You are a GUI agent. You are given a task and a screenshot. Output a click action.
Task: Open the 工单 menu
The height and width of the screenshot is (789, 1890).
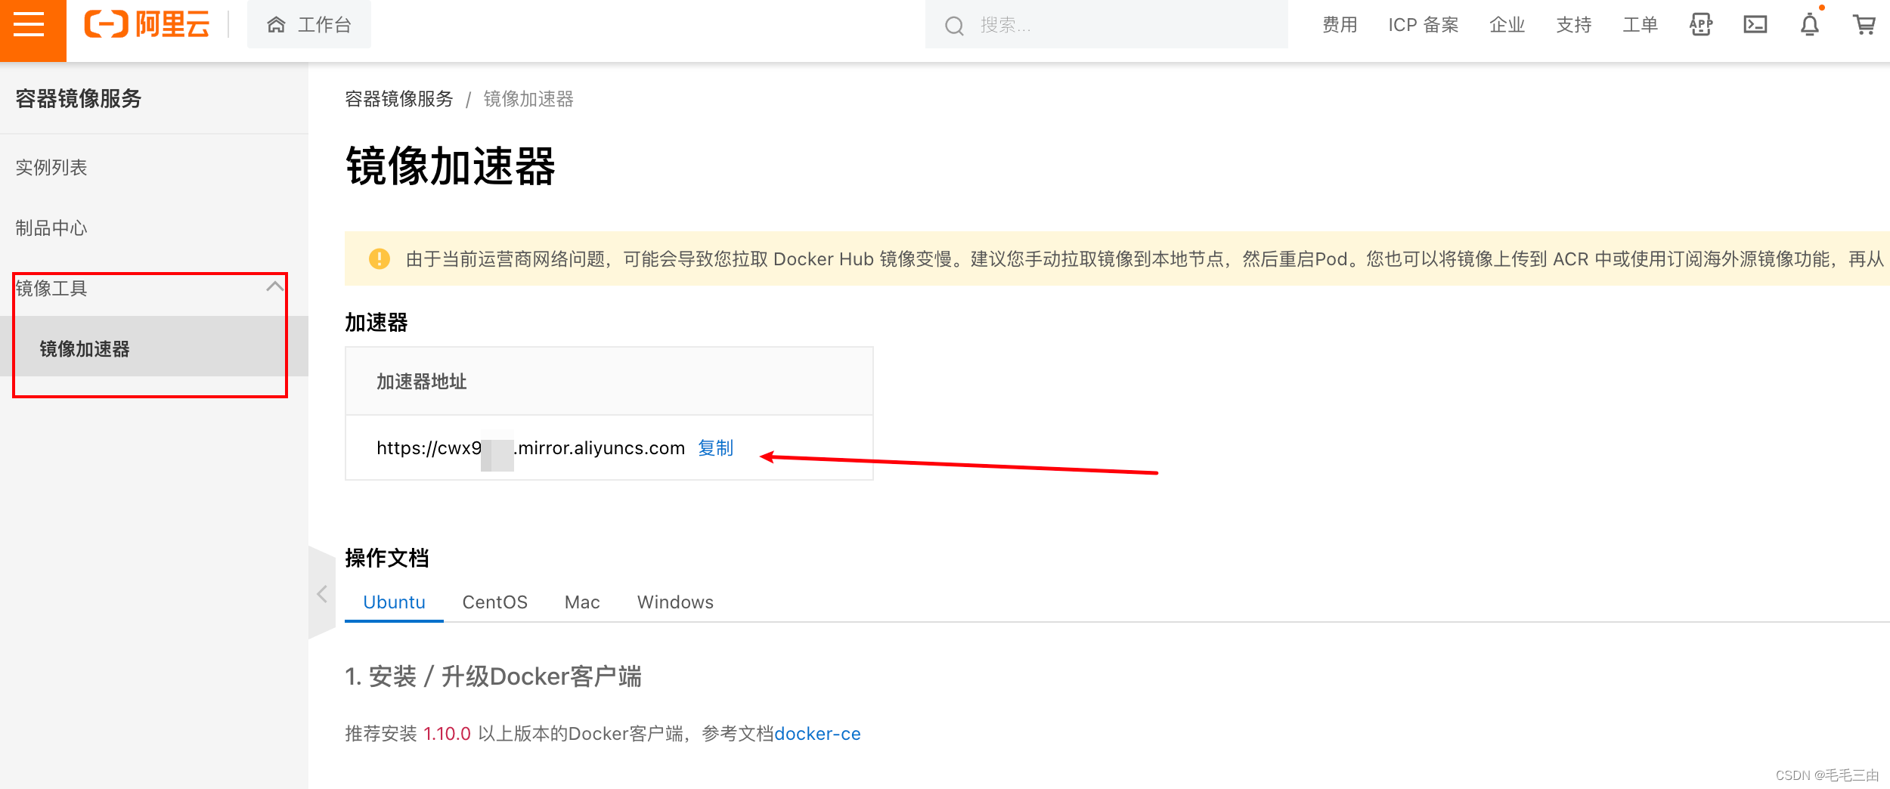(x=1640, y=25)
